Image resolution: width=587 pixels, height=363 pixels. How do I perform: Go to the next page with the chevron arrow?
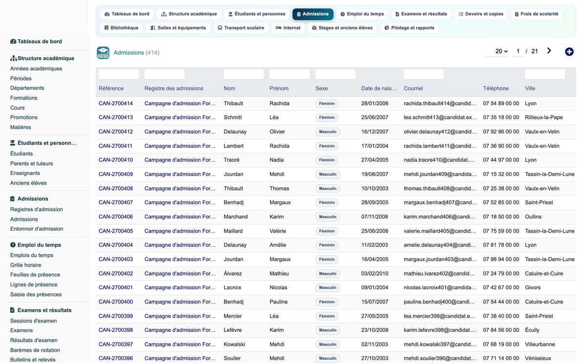(549, 51)
